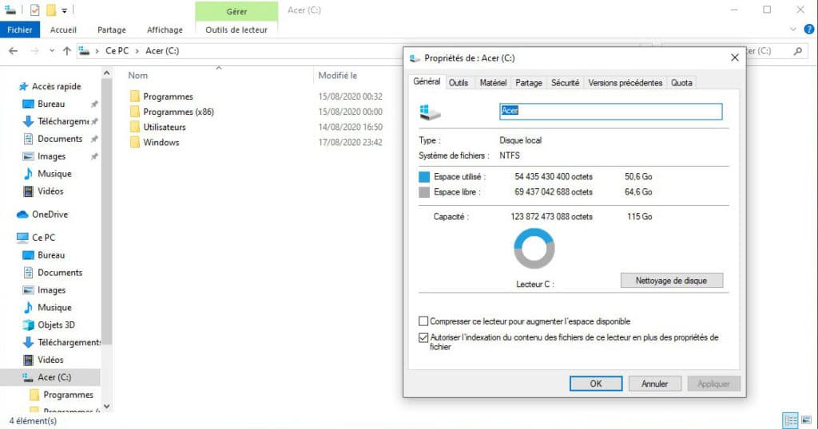The height and width of the screenshot is (429, 818).
Task: Click Téléchargements icon under Ce PC
Action: [x=28, y=342]
